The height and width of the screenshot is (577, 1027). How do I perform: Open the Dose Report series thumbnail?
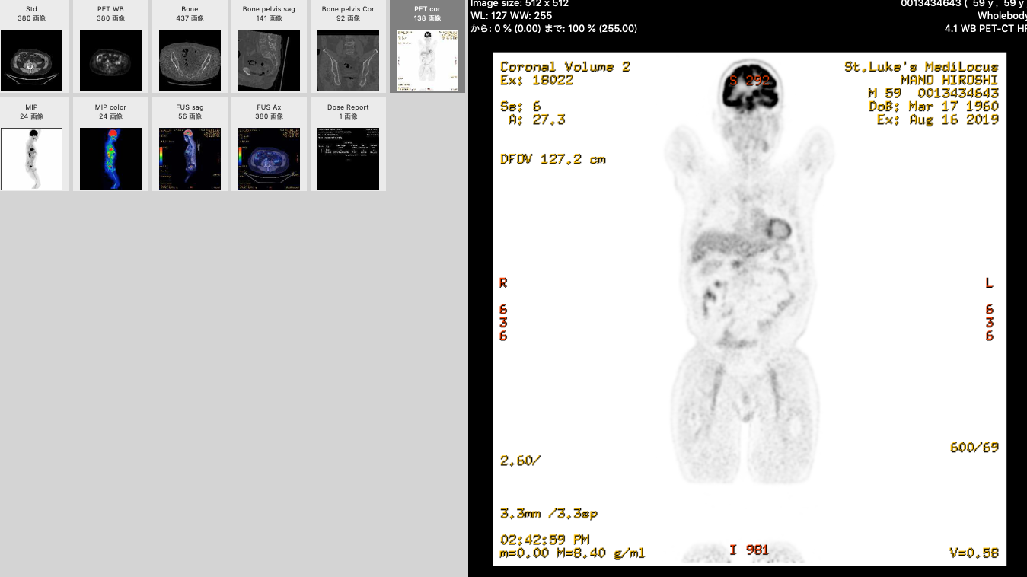[x=348, y=158]
